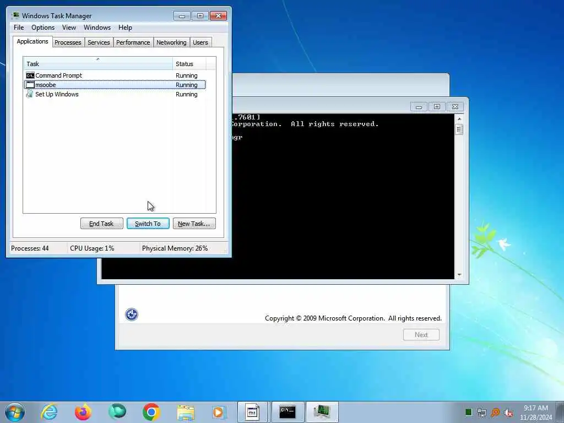564x423 pixels.
Task: Click the muted volume tray icon
Action: (508, 413)
